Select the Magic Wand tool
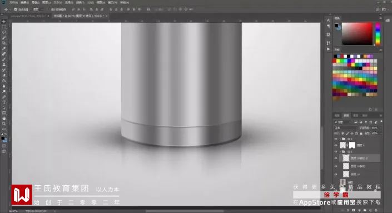The image size is (392, 213). pos(4,38)
